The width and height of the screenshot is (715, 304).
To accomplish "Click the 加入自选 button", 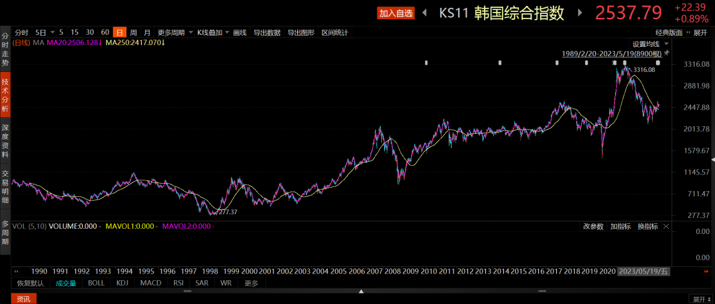I will [395, 13].
